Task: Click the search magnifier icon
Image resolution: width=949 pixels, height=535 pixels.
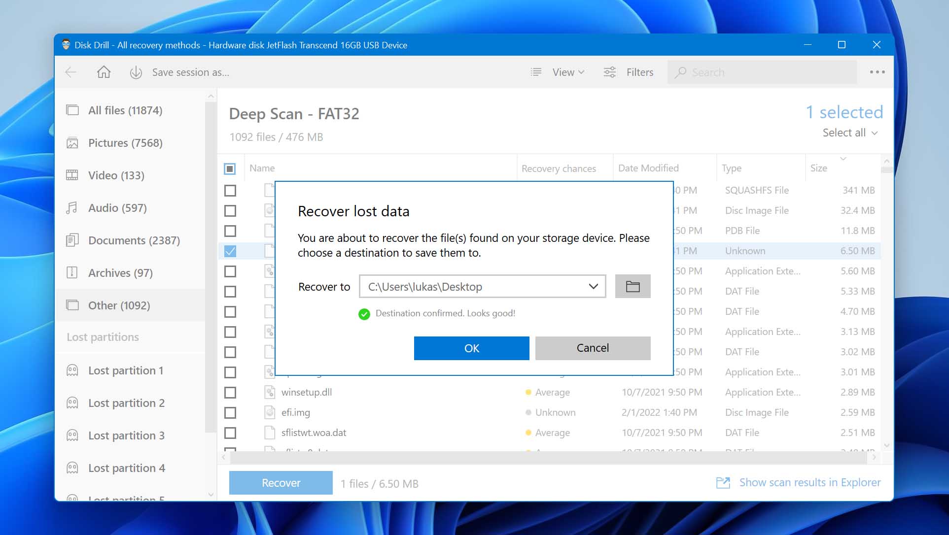Action: point(680,72)
